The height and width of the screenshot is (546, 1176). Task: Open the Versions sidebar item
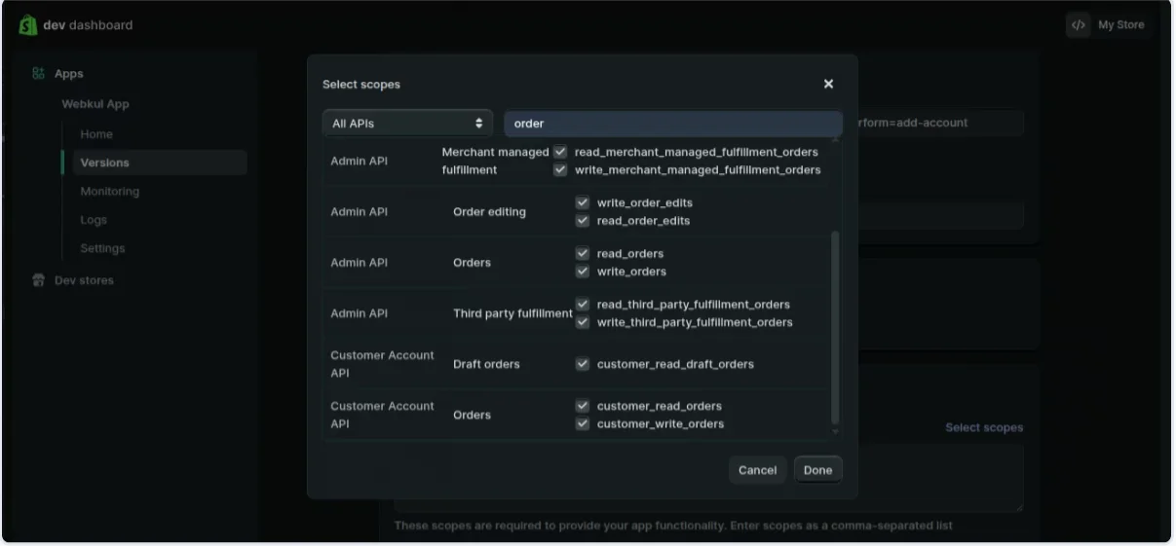[105, 163]
